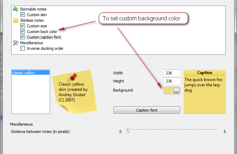237x154 pixels.
Task: Open background color picker ellipsis button
Action: 176,91
